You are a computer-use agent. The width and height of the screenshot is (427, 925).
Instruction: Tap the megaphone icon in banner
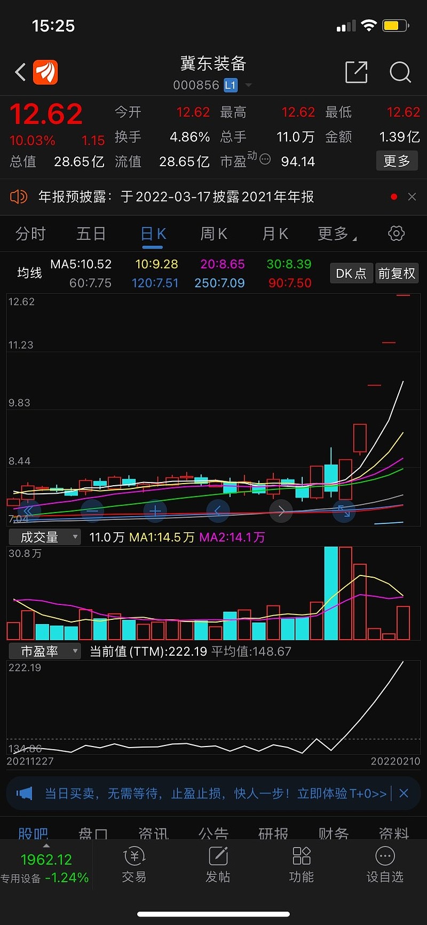click(24, 794)
